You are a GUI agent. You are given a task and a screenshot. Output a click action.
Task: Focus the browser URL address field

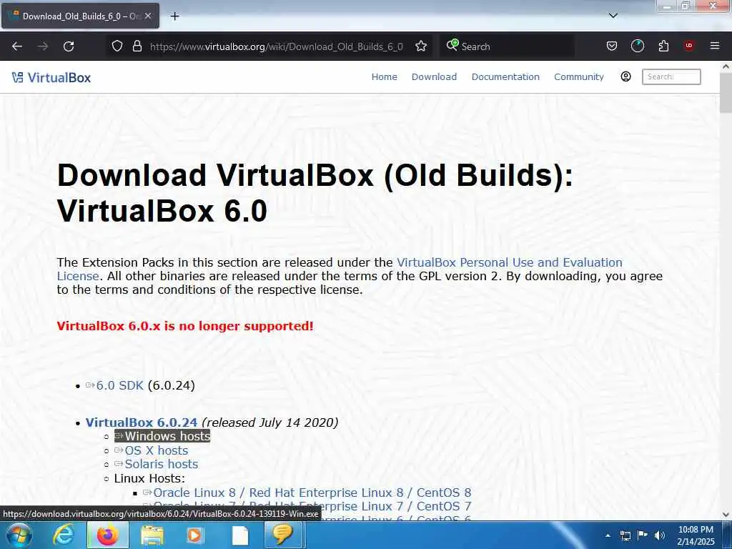click(276, 46)
